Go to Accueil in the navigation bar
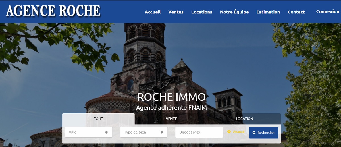The image size is (341, 147). (x=153, y=12)
